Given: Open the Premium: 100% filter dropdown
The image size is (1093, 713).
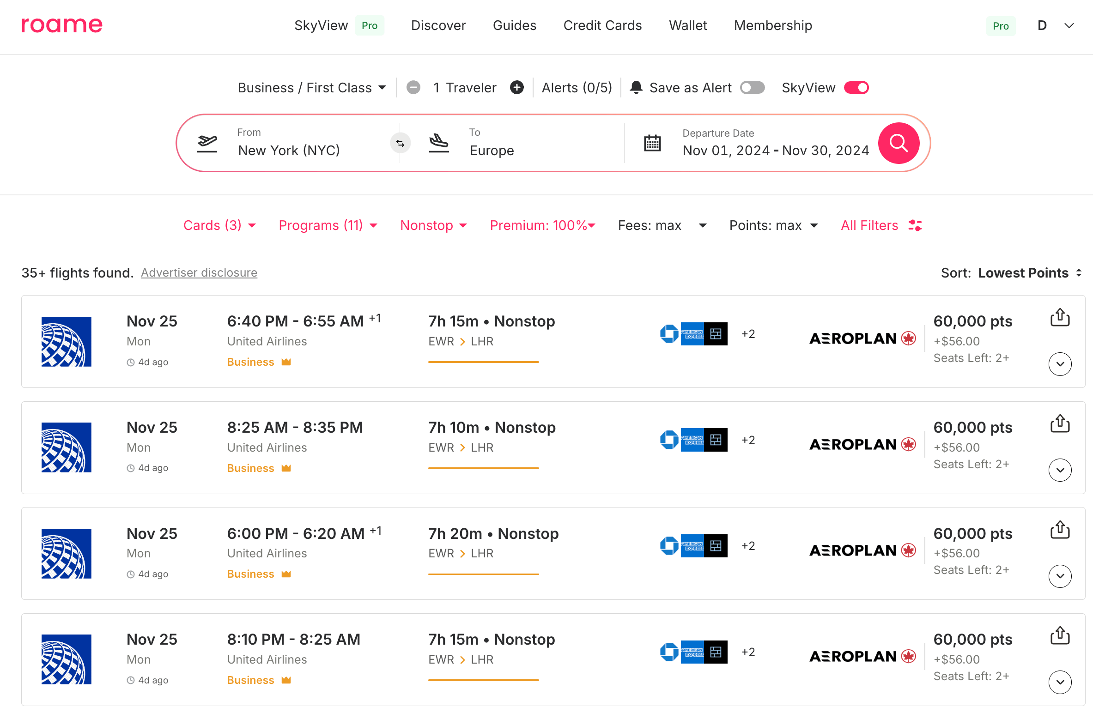Looking at the screenshot, I should [x=543, y=225].
